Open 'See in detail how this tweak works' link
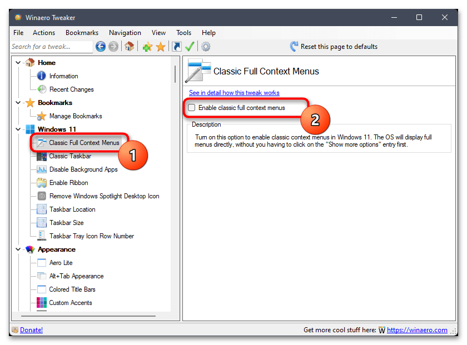The height and width of the screenshot is (345, 467). (234, 93)
